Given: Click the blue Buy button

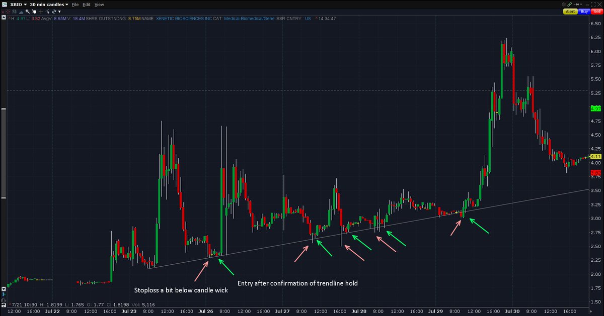Looking at the screenshot, I should [x=584, y=11].
